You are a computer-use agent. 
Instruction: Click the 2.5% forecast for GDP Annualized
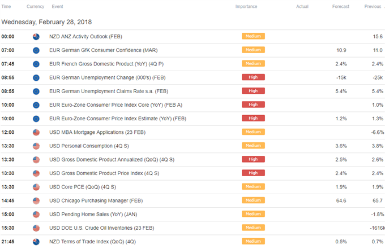(x=341, y=160)
